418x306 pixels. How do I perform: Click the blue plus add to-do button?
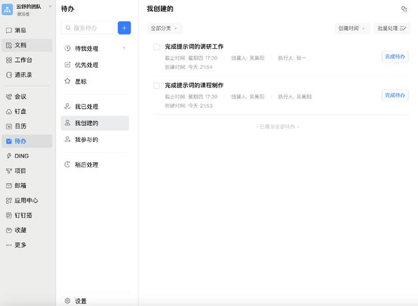click(x=124, y=28)
